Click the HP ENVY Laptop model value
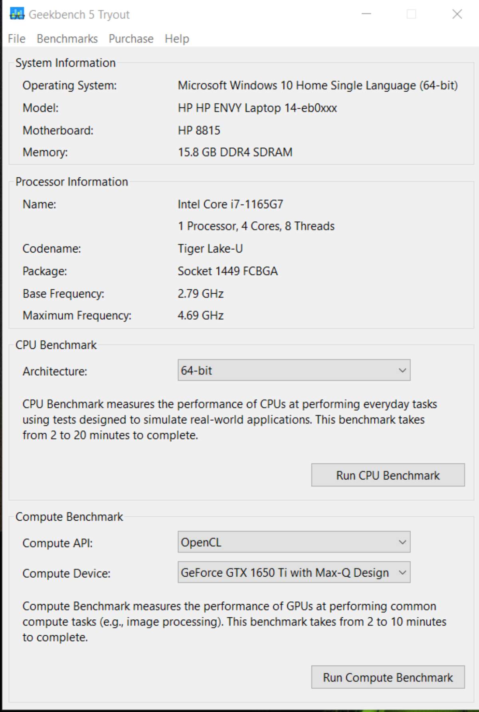The width and height of the screenshot is (479, 712). tap(257, 108)
